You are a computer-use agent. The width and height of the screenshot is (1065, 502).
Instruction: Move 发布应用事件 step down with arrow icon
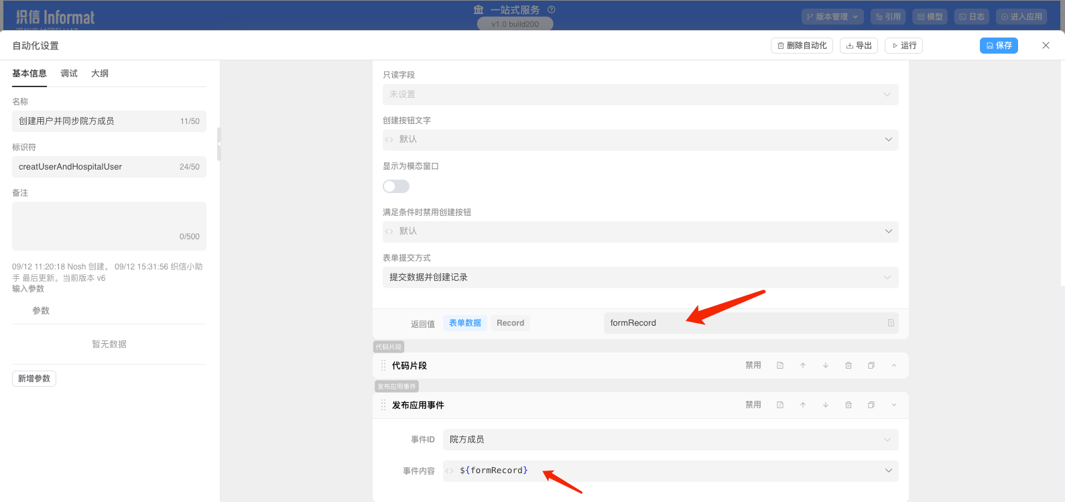click(x=826, y=405)
